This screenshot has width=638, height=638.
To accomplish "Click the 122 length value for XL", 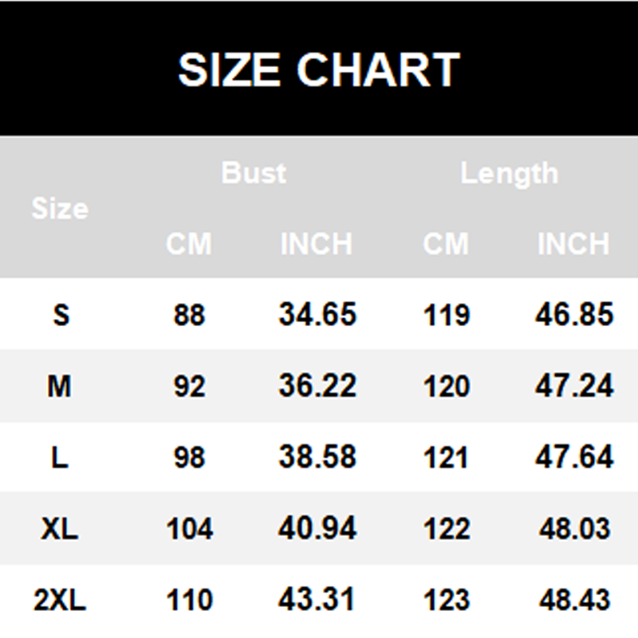I will 446,529.
